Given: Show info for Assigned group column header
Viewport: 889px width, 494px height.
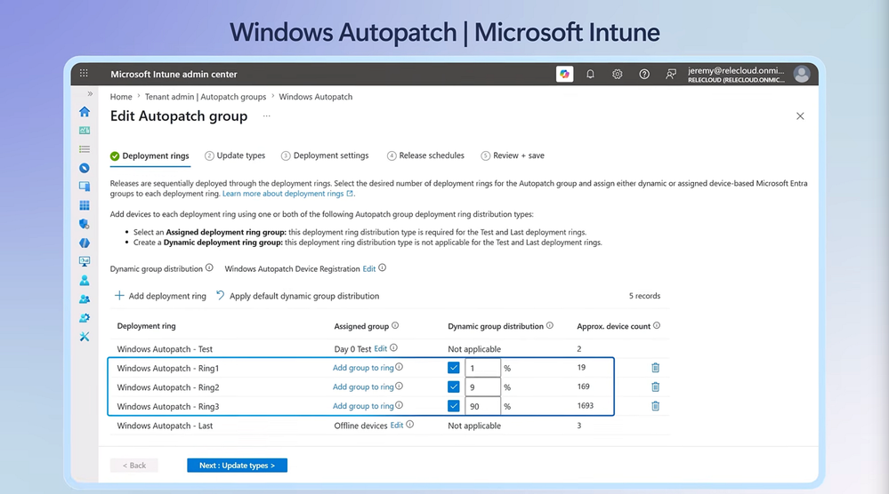Looking at the screenshot, I should 395,326.
